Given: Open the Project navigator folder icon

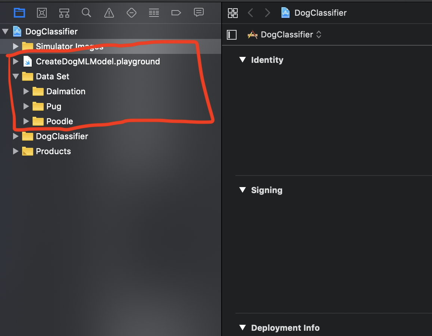Looking at the screenshot, I should click(x=19, y=13).
